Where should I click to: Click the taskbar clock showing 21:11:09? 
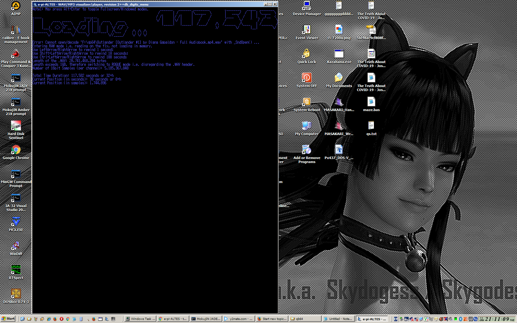coord(497,319)
